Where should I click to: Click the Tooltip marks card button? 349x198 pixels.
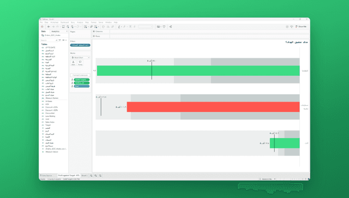click(x=80, y=63)
